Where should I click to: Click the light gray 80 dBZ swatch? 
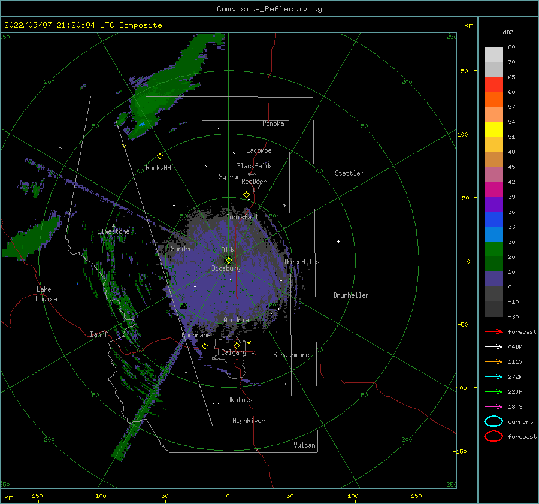point(493,55)
